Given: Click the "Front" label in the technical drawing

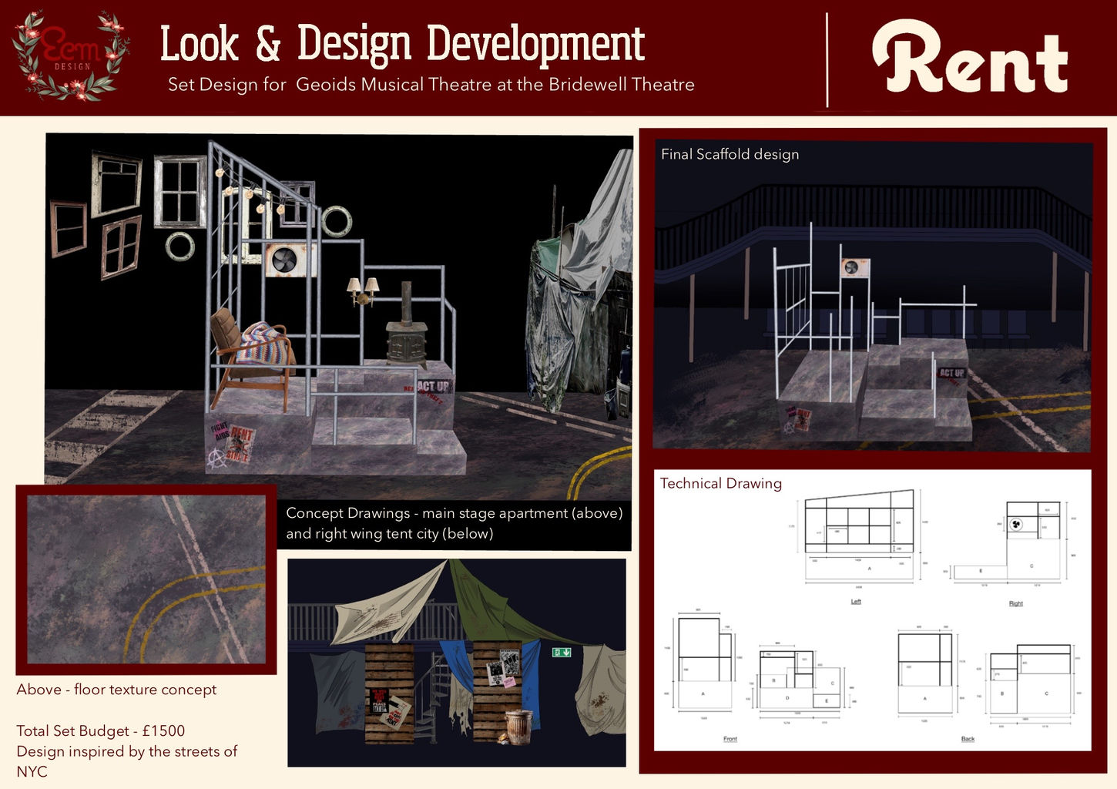Looking at the screenshot, I should (730, 739).
